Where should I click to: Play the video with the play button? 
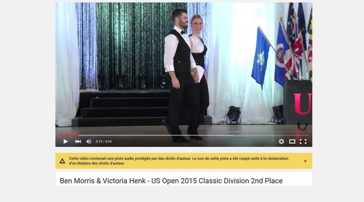click(x=66, y=141)
